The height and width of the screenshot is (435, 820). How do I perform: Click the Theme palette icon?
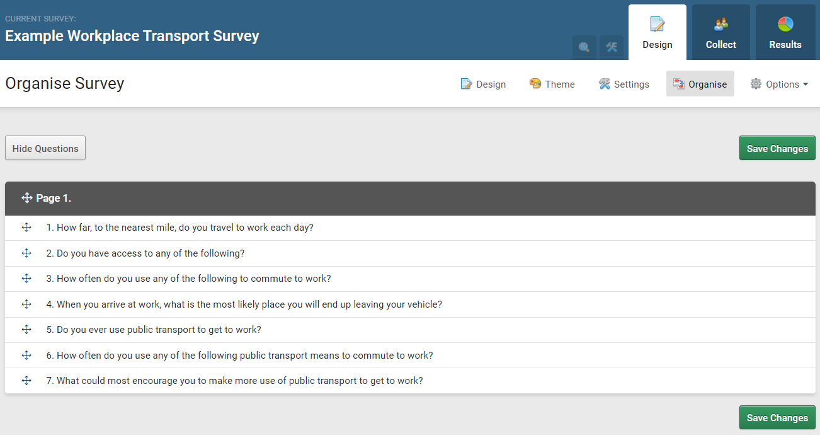[x=535, y=83]
